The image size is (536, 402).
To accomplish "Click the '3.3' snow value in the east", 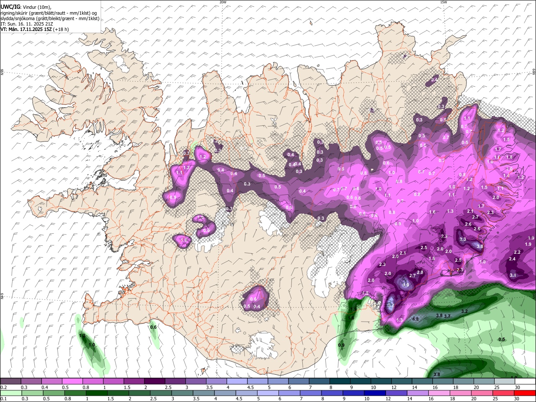I will (463, 240).
